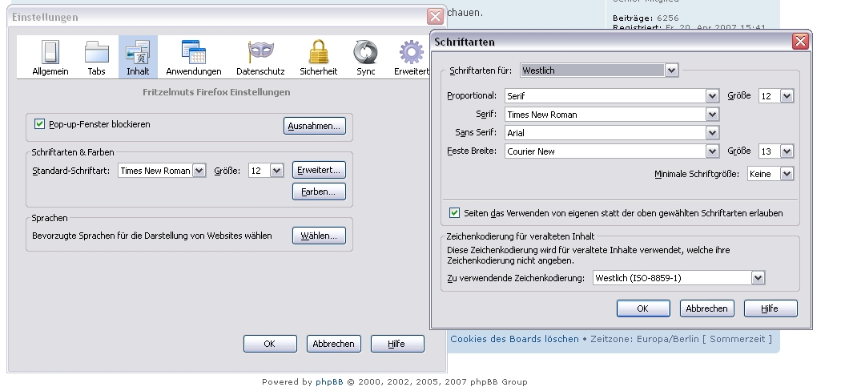
Task: Toggle Pop-up-Fenster blockieren checkbox
Action: coord(39,124)
